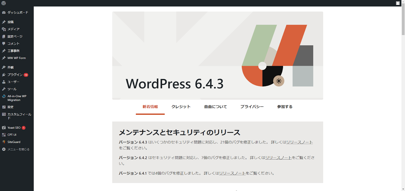Open MW WP Form menu
Screen dimensions: 405x191
[x=17, y=58]
